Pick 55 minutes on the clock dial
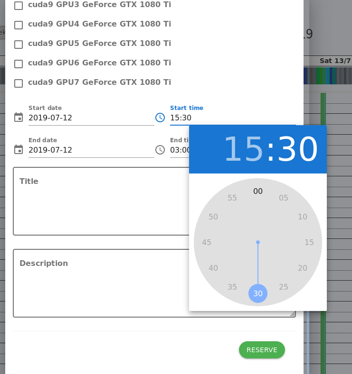 pyautogui.click(x=232, y=198)
